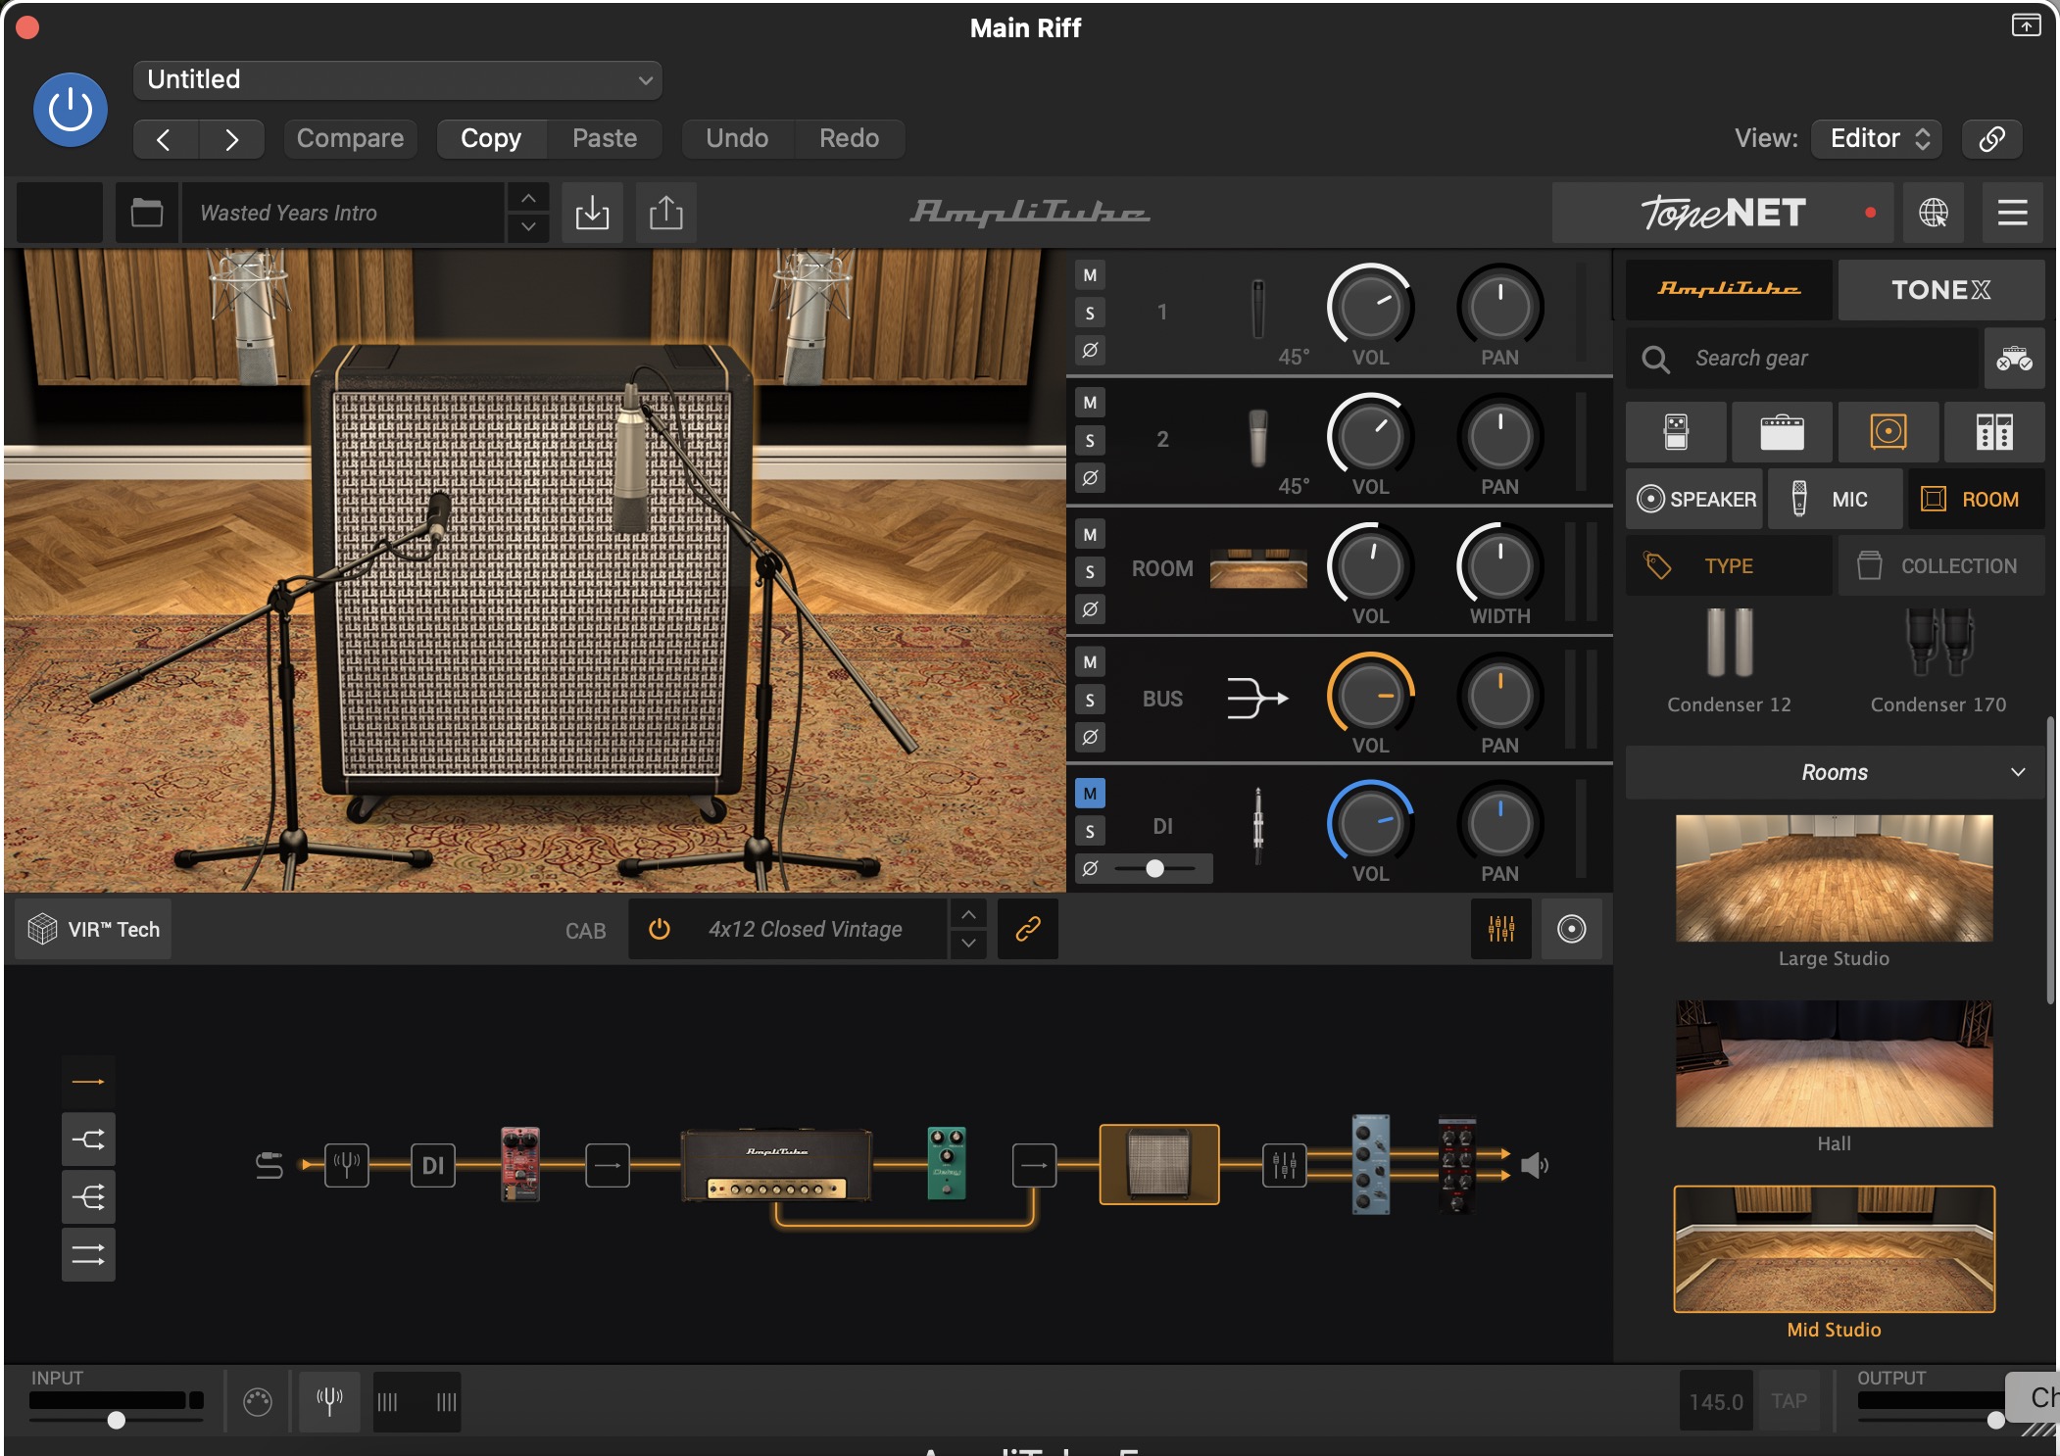The image size is (2060, 1456).
Task: Solo mic channel 1
Action: pyautogui.click(x=1090, y=314)
